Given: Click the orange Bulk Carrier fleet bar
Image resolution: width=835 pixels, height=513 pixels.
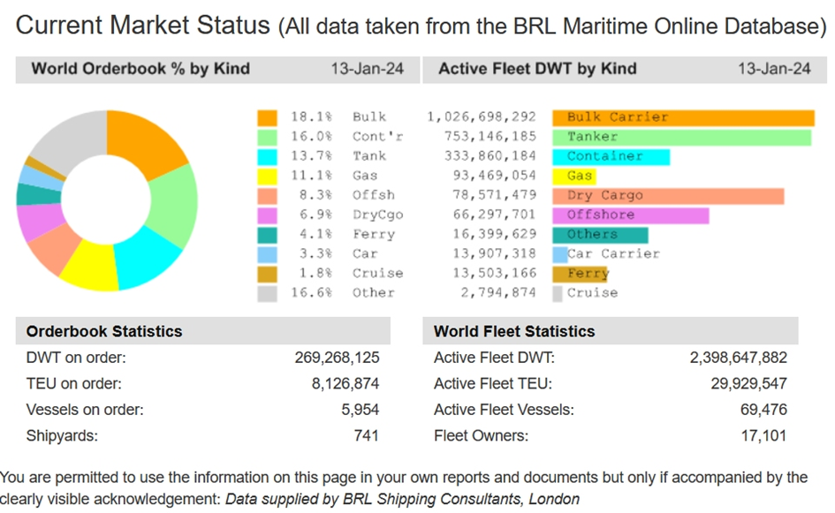Looking at the screenshot, I should (x=682, y=117).
